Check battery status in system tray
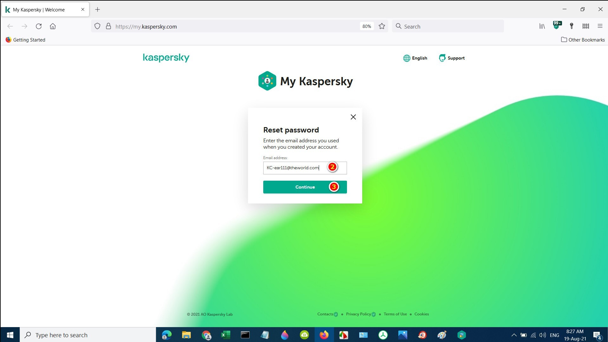 [x=524, y=335]
